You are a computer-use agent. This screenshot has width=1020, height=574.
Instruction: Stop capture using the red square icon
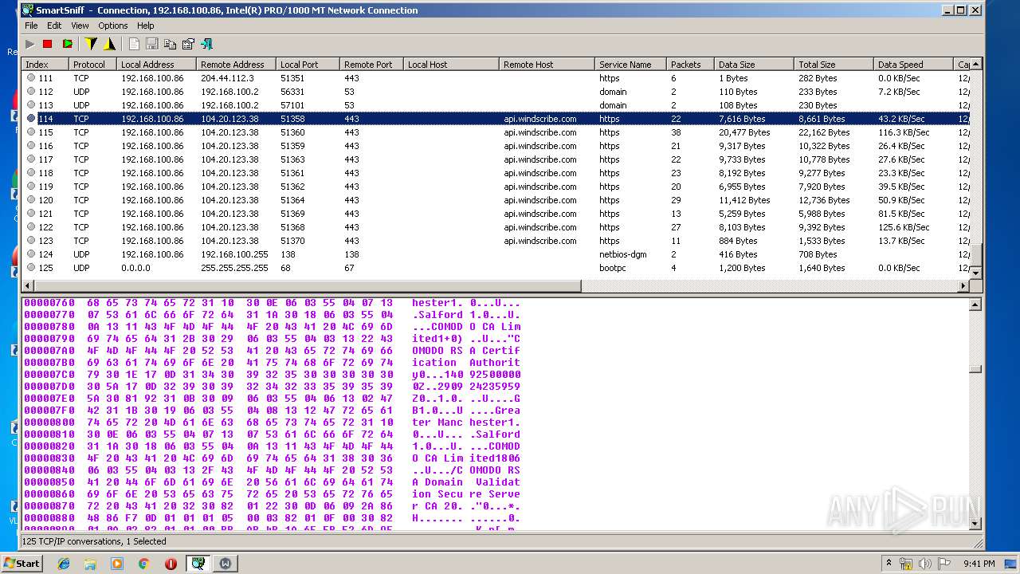[48, 44]
